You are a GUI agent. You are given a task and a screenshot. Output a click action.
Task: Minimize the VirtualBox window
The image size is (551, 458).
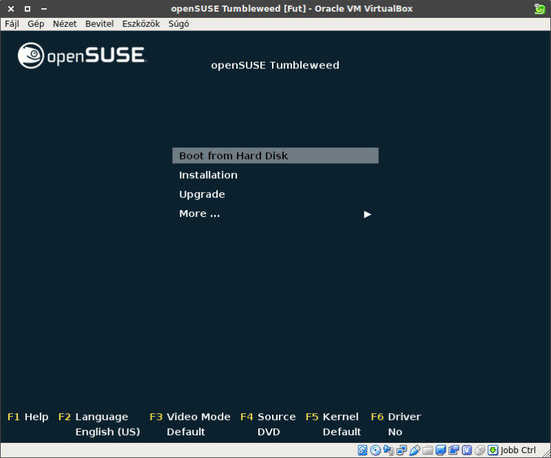click(x=44, y=9)
